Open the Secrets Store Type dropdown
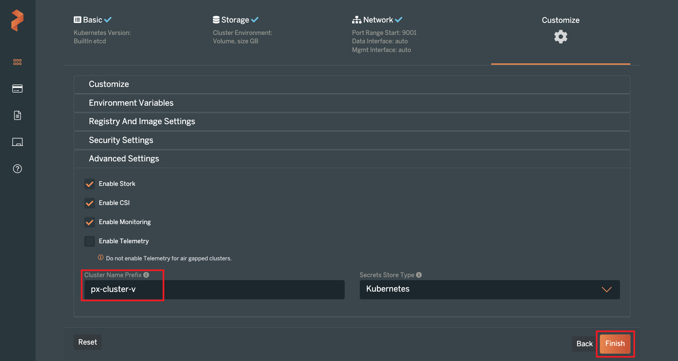This screenshot has width=678, height=361. [490, 290]
